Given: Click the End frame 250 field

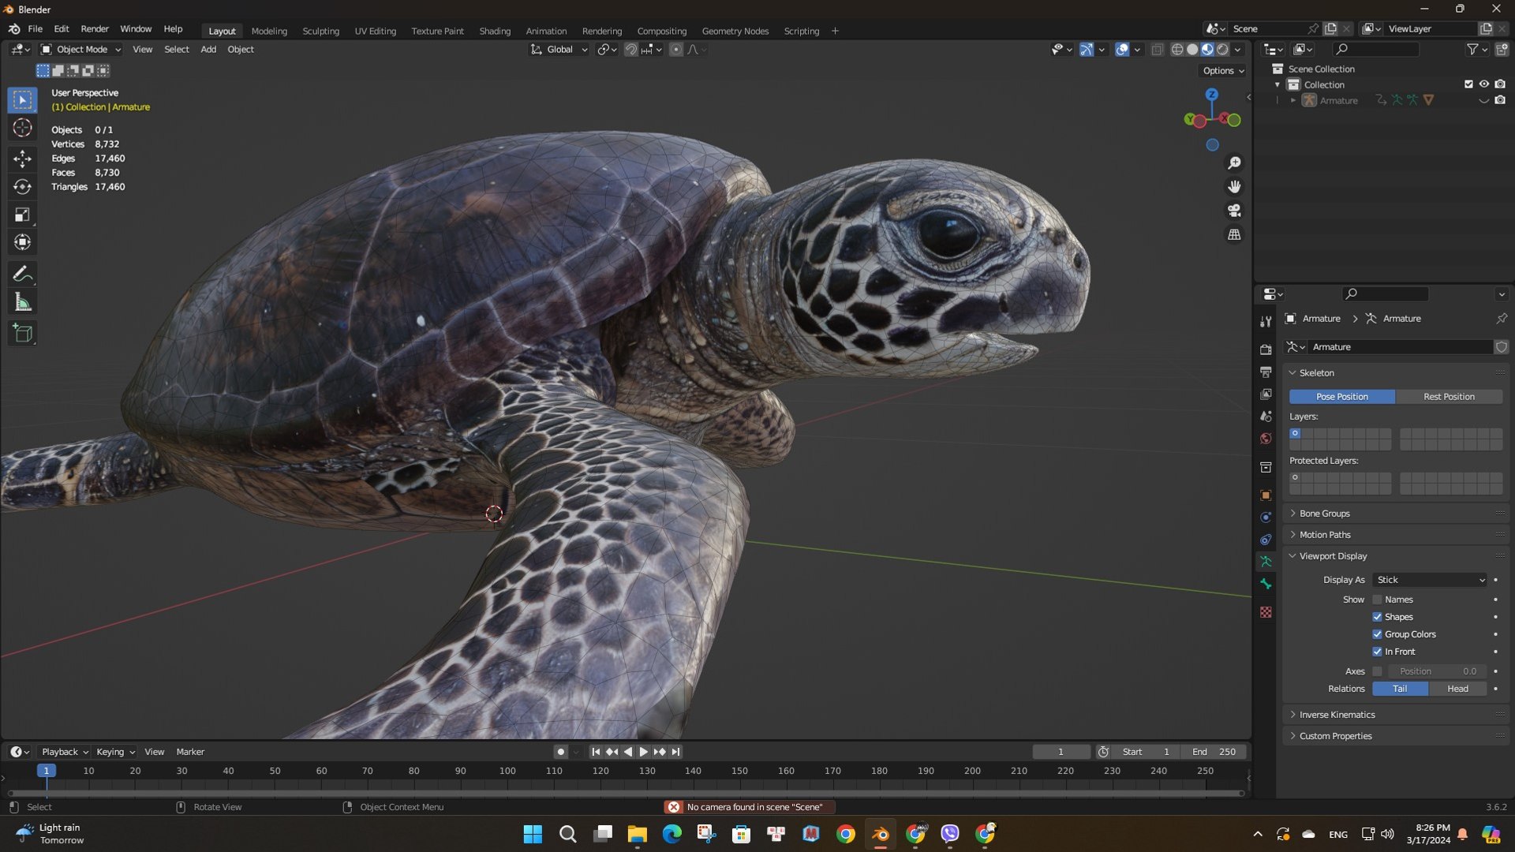Looking at the screenshot, I should coord(1214,752).
